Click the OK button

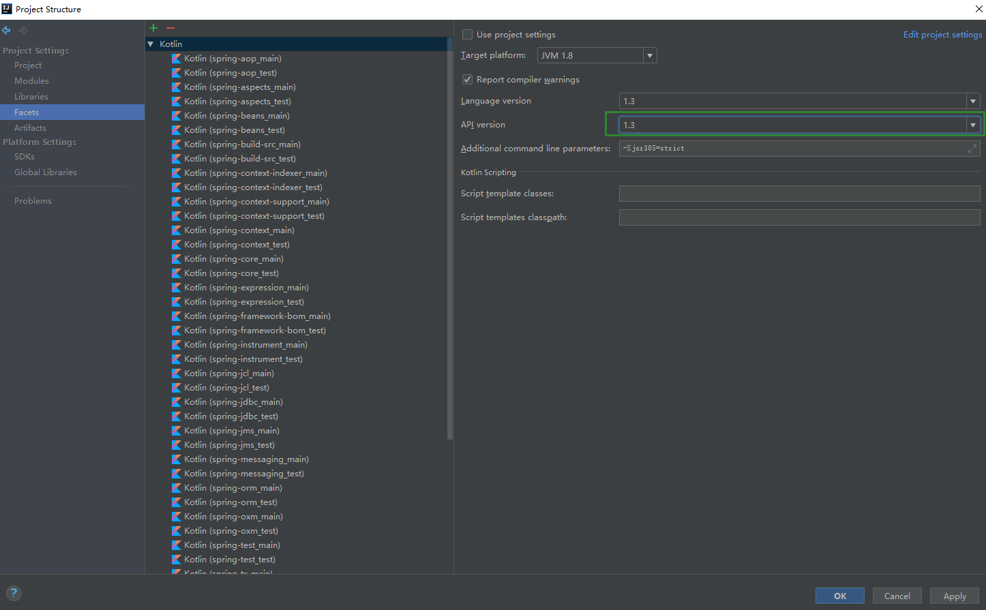point(840,596)
